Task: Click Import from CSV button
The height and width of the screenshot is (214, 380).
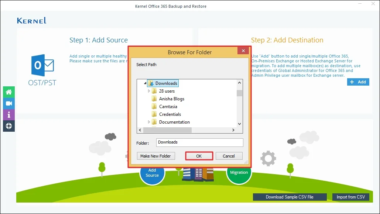Action: point(351,197)
